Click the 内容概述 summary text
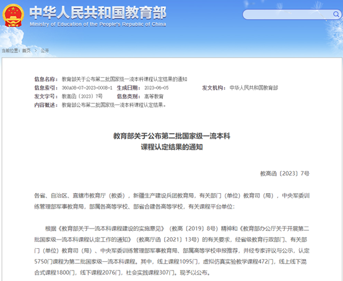 [114, 105]
